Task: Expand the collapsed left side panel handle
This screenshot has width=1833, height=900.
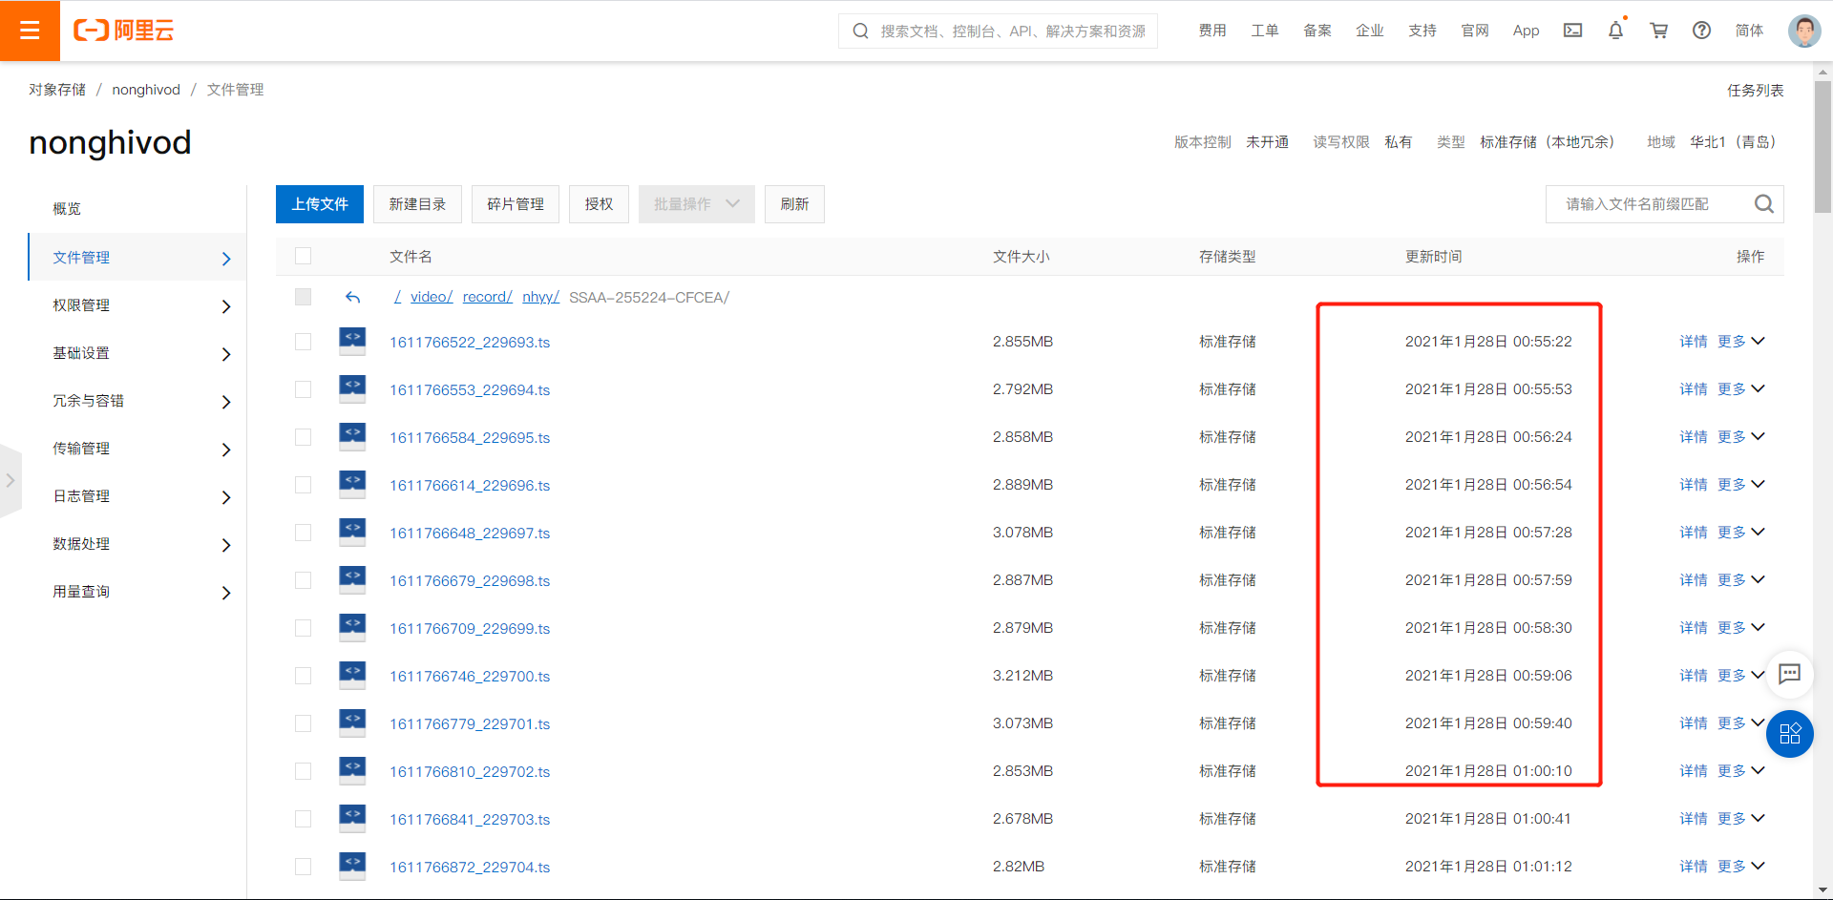Action: (10, 480)
